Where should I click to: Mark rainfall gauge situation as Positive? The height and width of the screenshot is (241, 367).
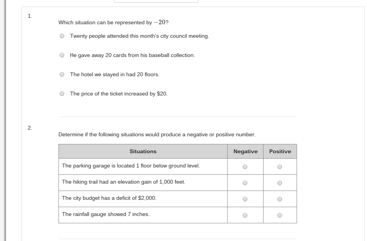pyautogui.click(x=279, y=215)
